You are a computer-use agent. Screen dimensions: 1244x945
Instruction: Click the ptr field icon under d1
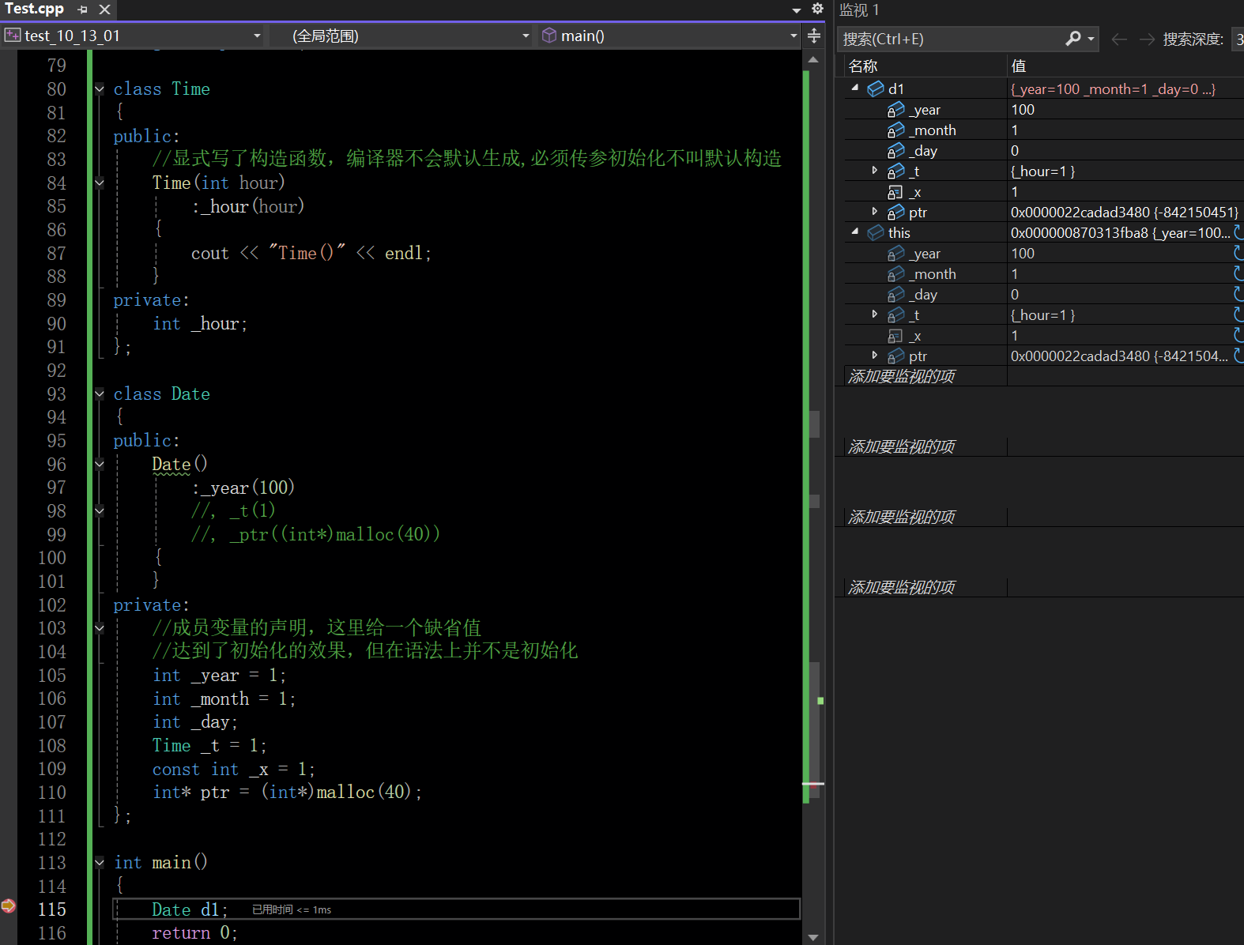[x=895, y=212]
